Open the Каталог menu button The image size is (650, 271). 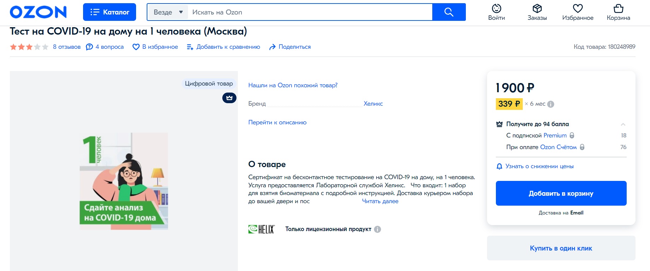pos(110,12)
